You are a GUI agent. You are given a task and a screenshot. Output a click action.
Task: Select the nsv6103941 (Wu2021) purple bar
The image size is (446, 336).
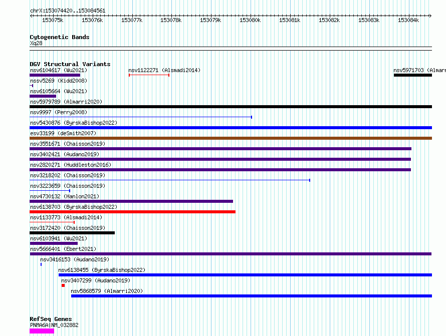(54, 243)
